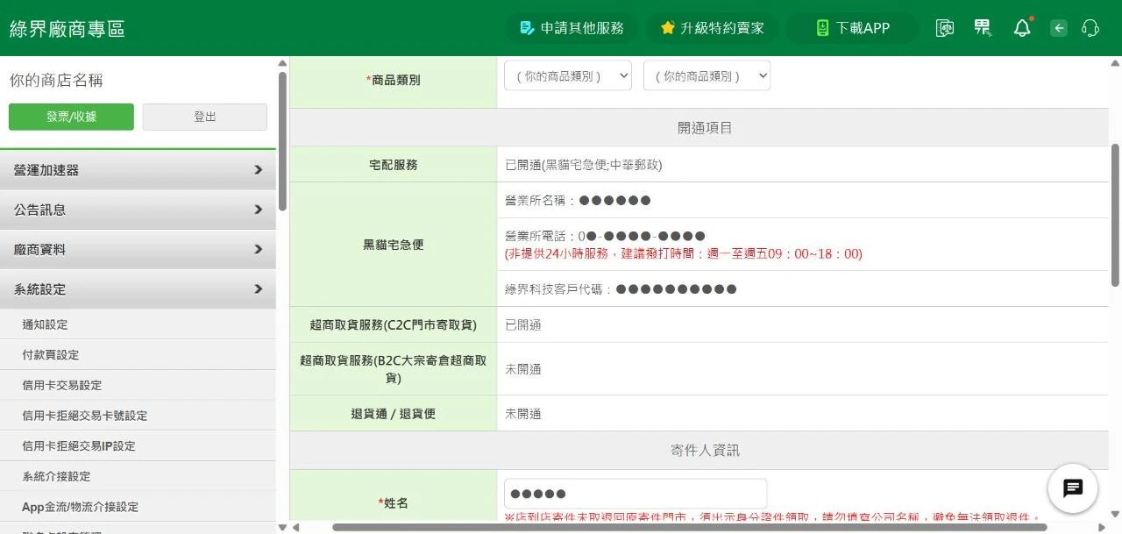Click 已開通(黑貓宅急便;中華郵政) status text

[x=584, y=165]
